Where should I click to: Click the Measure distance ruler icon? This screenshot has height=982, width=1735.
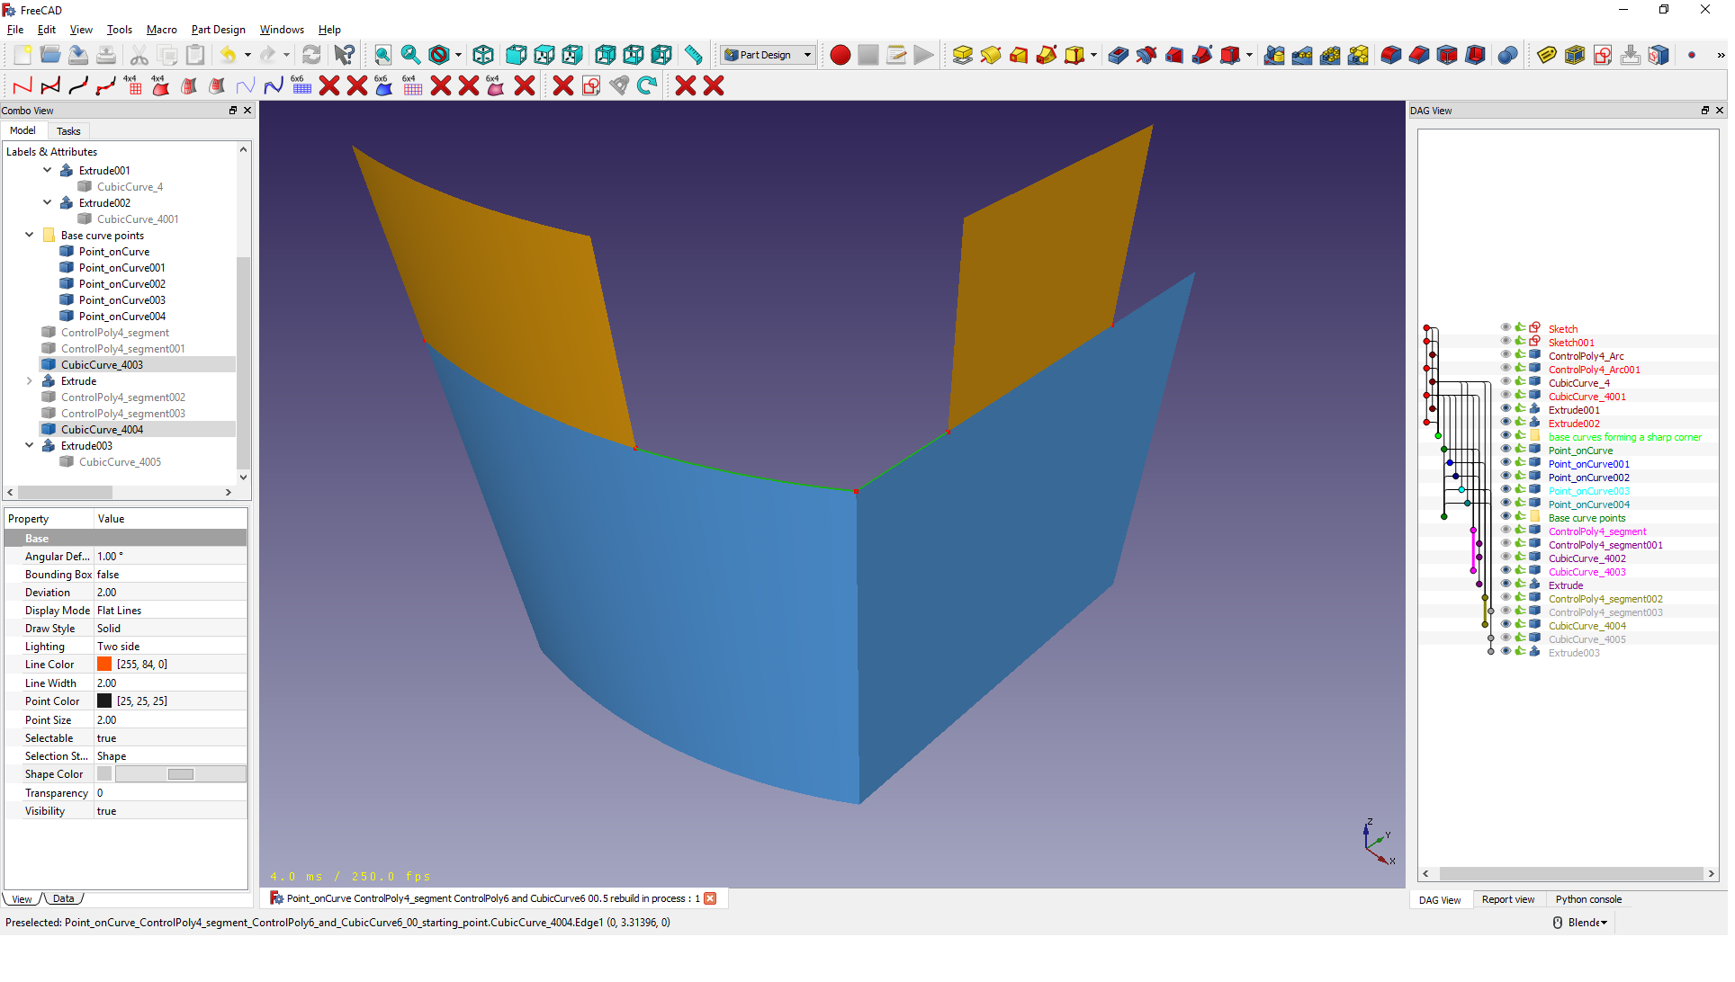693,55
